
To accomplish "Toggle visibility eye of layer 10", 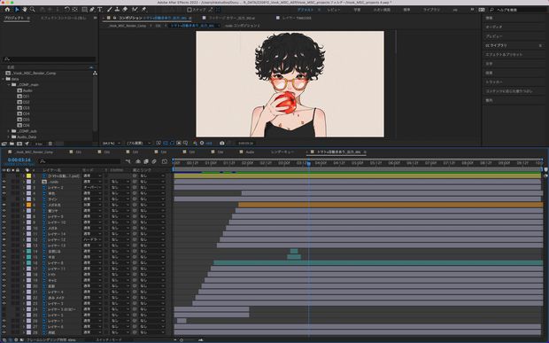I will coord(4,228).
